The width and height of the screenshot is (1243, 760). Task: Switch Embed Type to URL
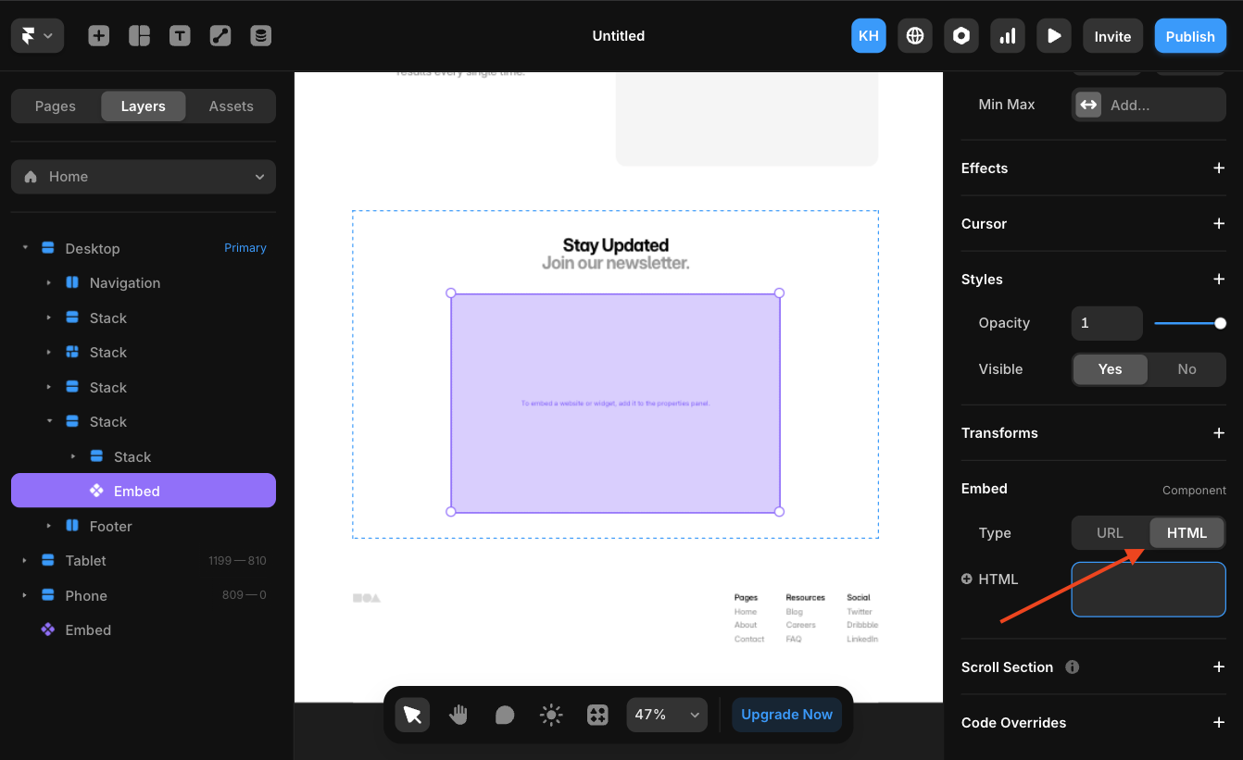(1109, 532)
